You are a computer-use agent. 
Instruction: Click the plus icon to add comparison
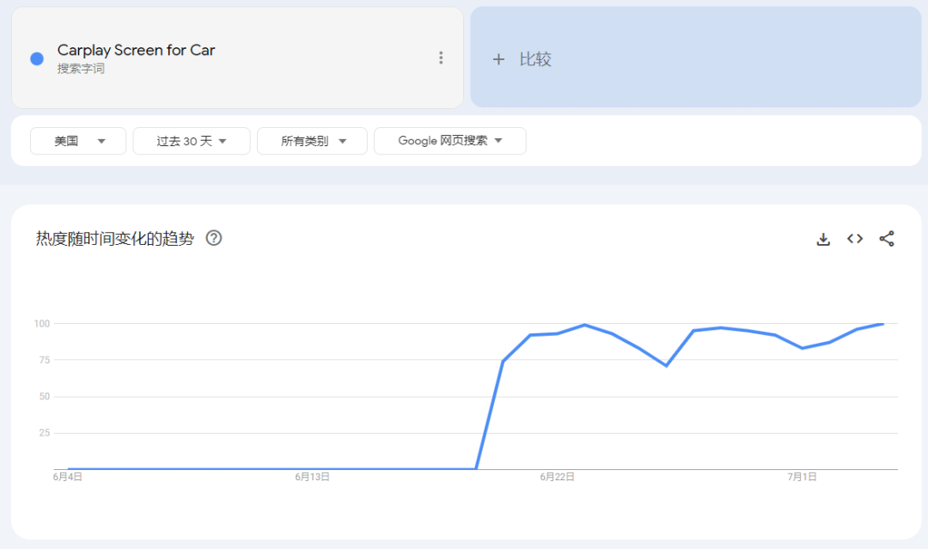click(498, 59)
